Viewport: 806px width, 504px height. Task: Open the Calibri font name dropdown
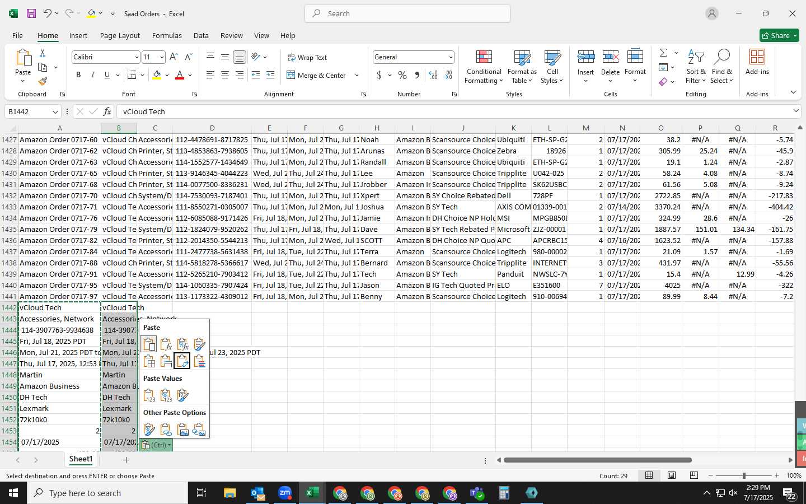(136, 57)
